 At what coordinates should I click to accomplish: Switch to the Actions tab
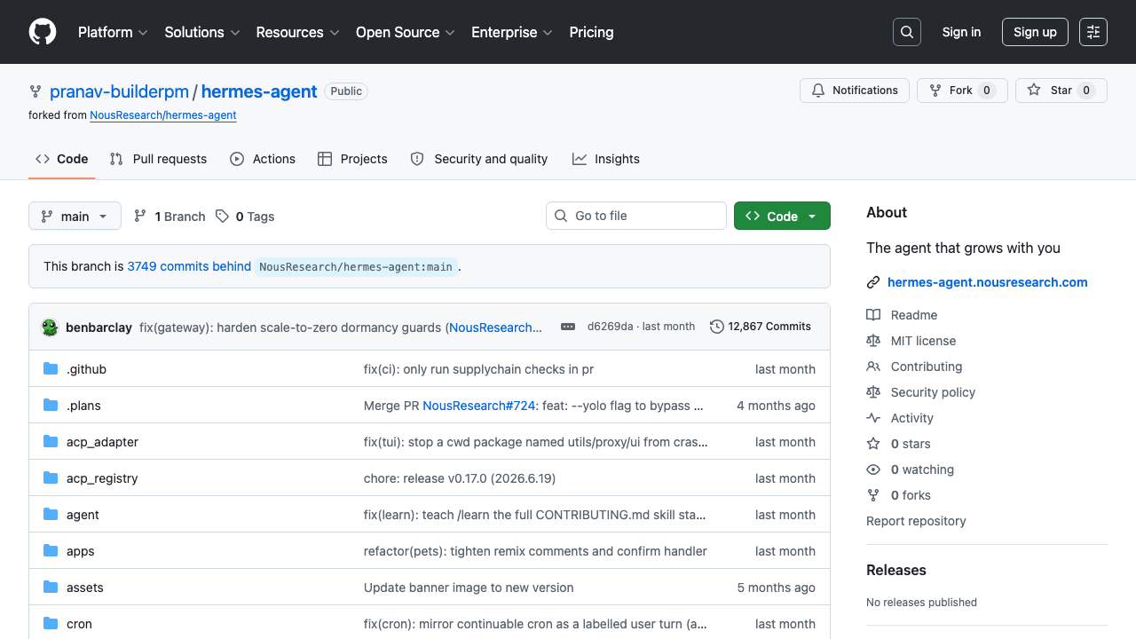point(263,159)
